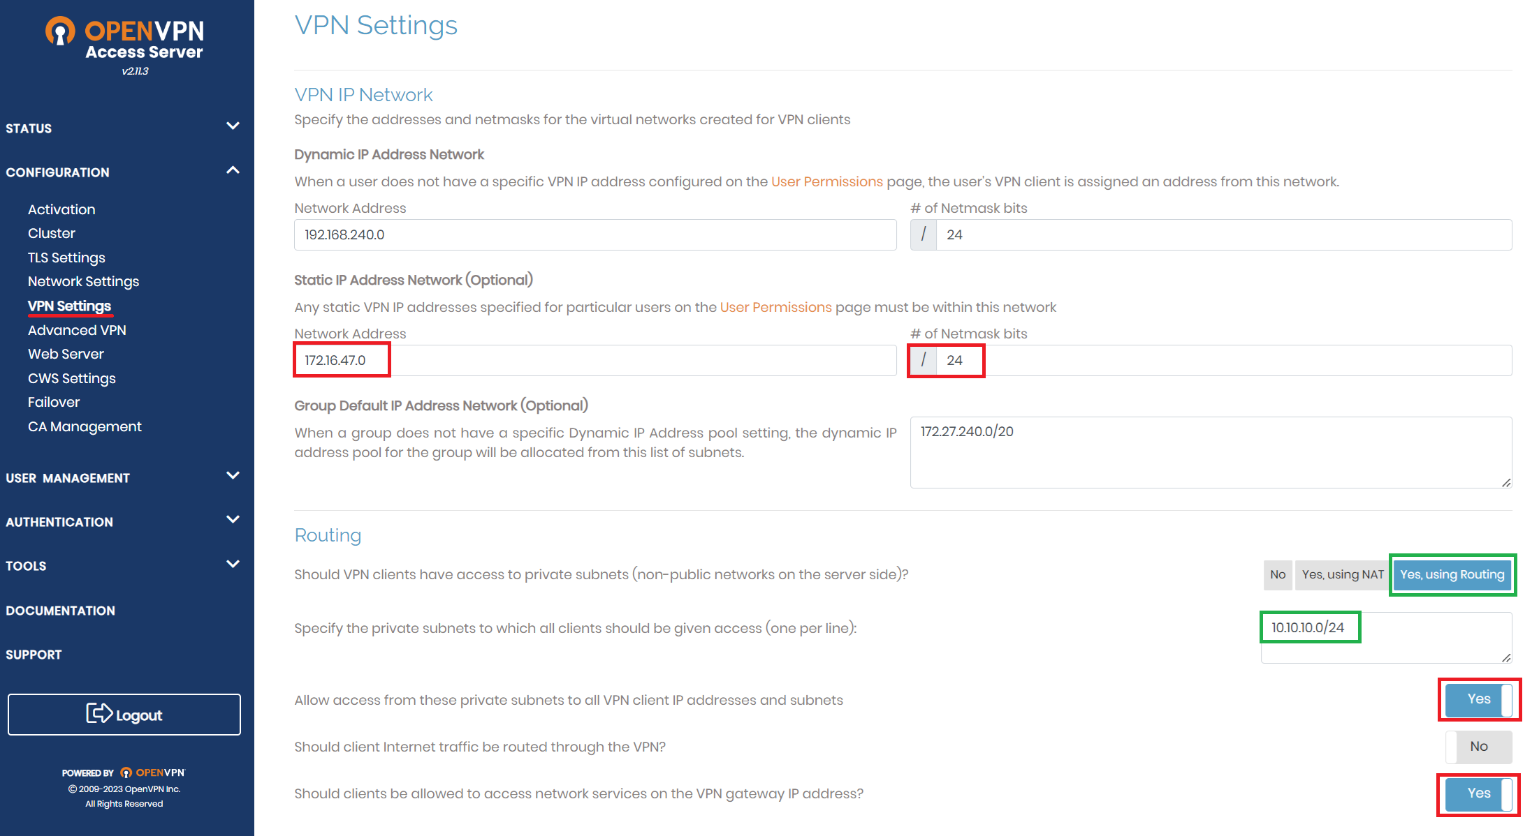Click the logout icon inside the Logout button
This screenshot has width=1539, height=836.
coord(99,714)
